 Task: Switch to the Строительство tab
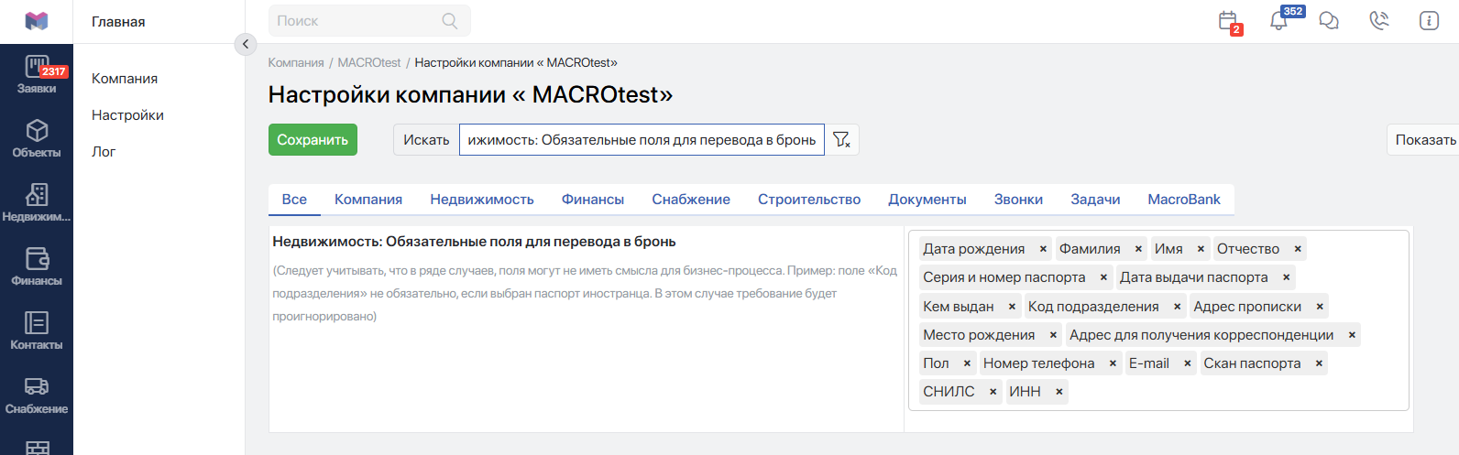click(x=809, y=200)
